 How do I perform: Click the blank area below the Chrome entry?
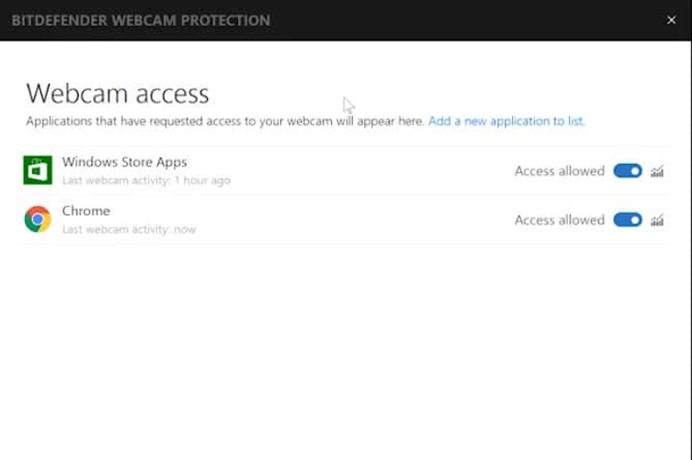point(346,350)
